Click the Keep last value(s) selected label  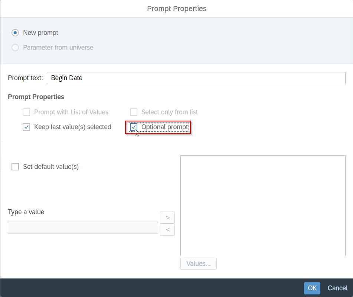coord(73,127)
